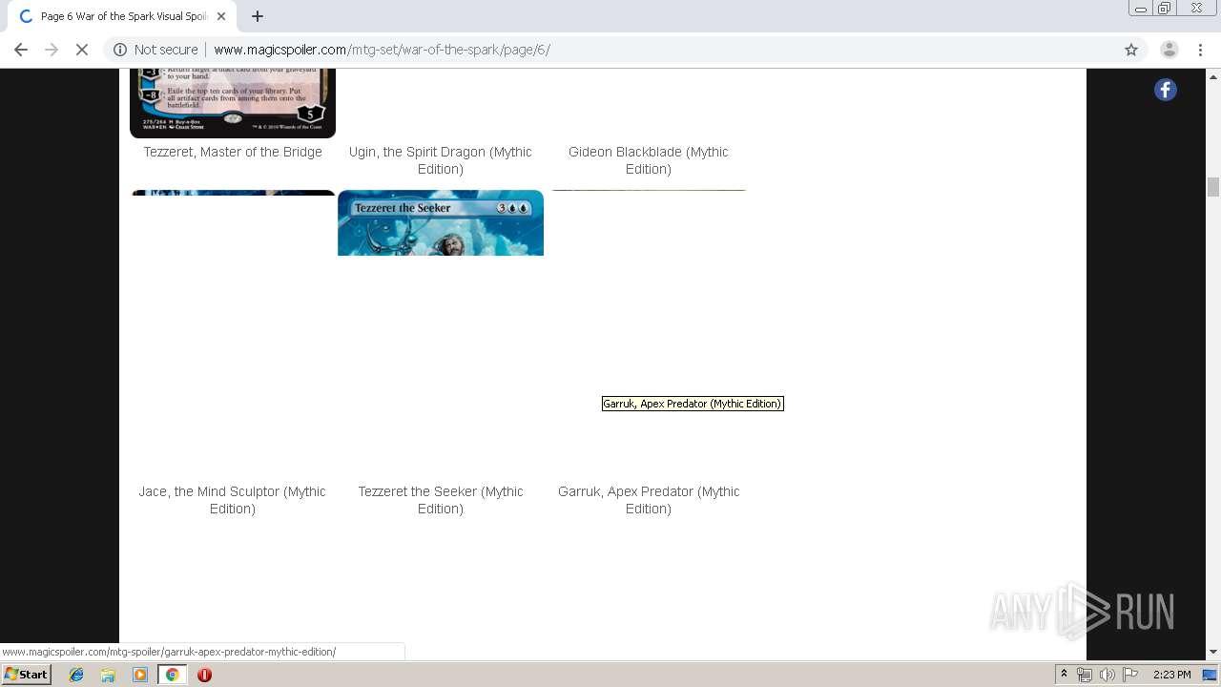Open a new browser tab
1221x687 pixels.
point(258,16)
